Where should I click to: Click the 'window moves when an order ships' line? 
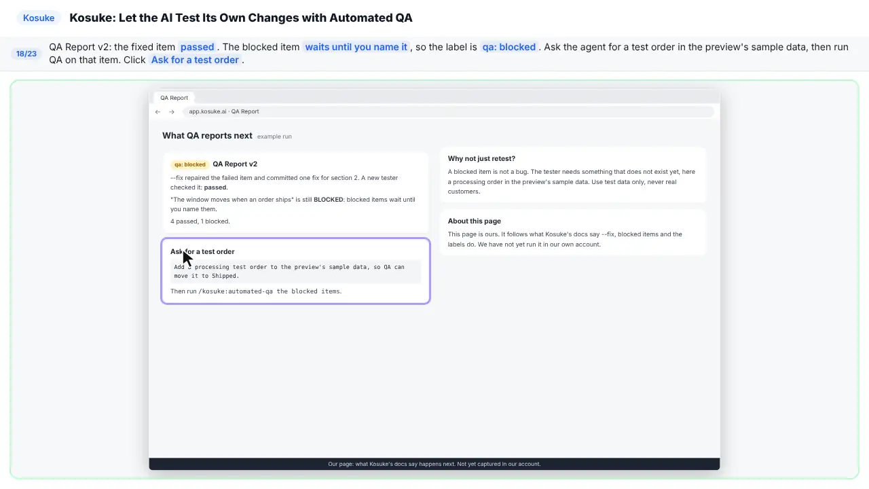pos(293,204)
